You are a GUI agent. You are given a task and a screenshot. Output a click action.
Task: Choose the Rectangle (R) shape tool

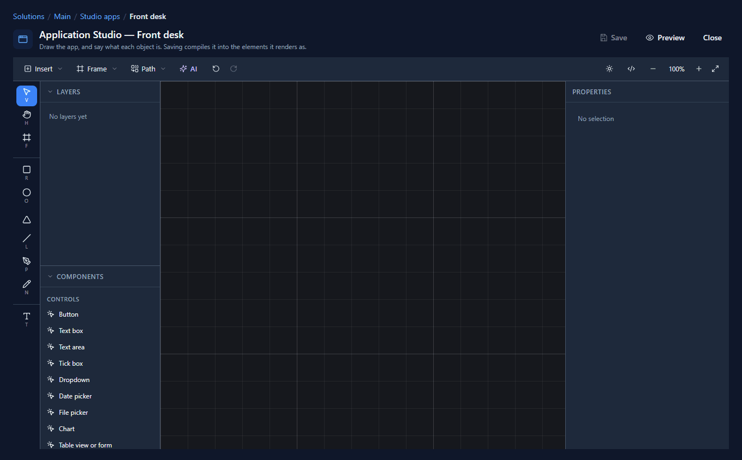tap(27, 173)
